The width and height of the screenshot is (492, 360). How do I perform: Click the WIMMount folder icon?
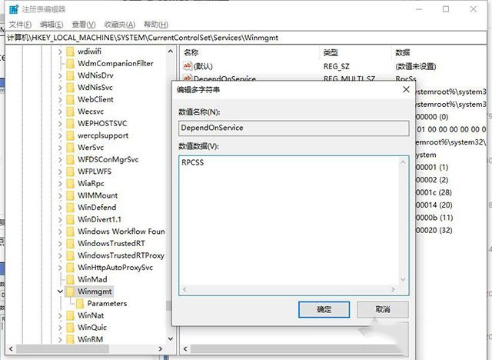(70, 195)
